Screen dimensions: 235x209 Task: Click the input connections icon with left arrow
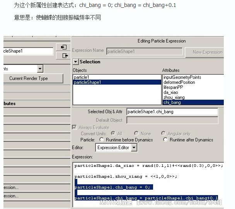[x=62, y=47]
